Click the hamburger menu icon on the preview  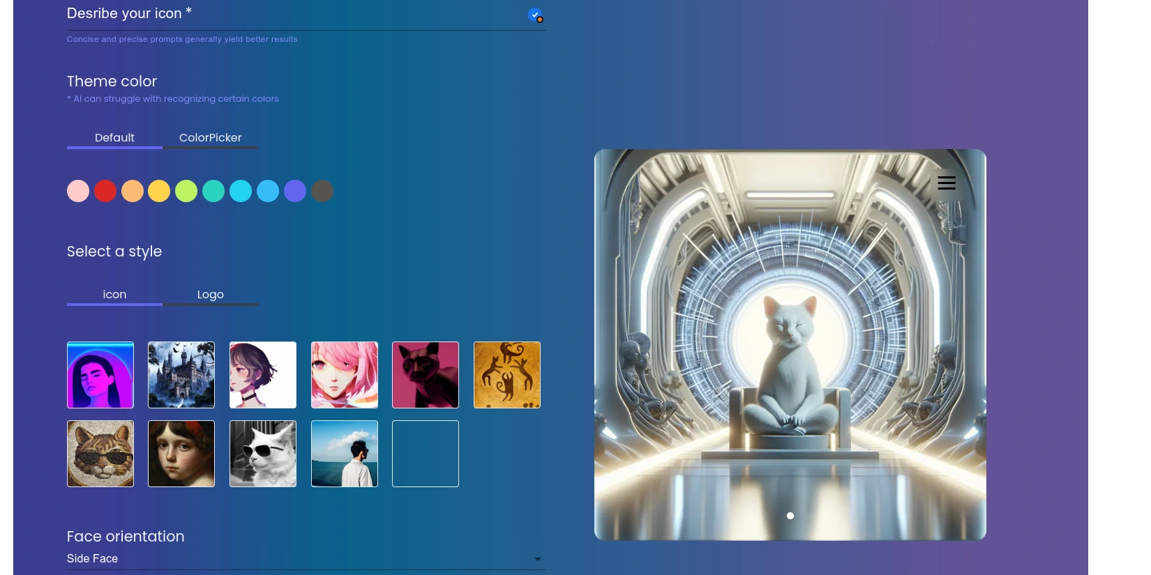(x=946, y=183)
